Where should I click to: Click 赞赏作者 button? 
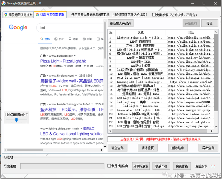(x=182, y=166)
